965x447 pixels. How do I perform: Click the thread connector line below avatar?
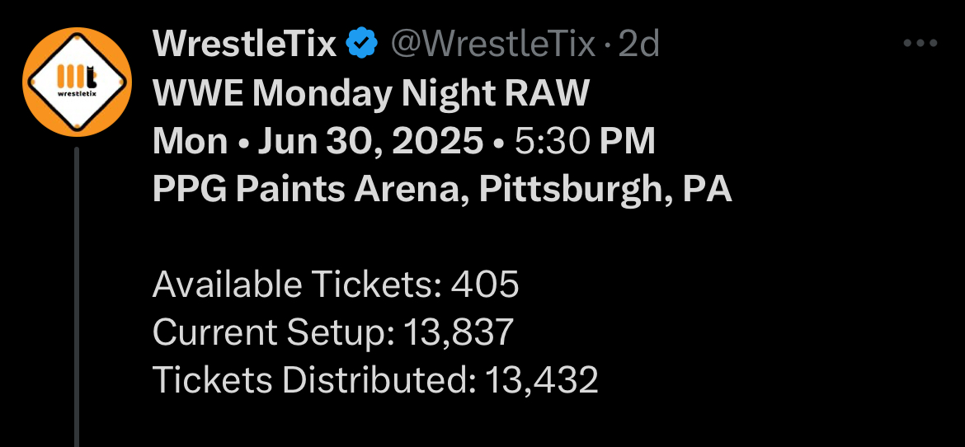click(77, 297)
